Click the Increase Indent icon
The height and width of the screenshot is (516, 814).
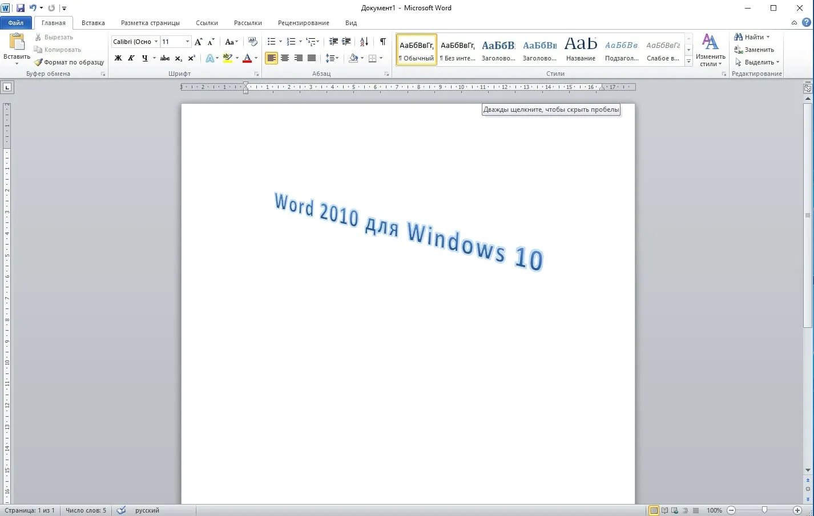[346, 42]
